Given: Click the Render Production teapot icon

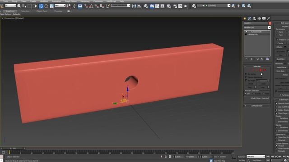Looking at the screenshot, I should (x=186, y=6).
